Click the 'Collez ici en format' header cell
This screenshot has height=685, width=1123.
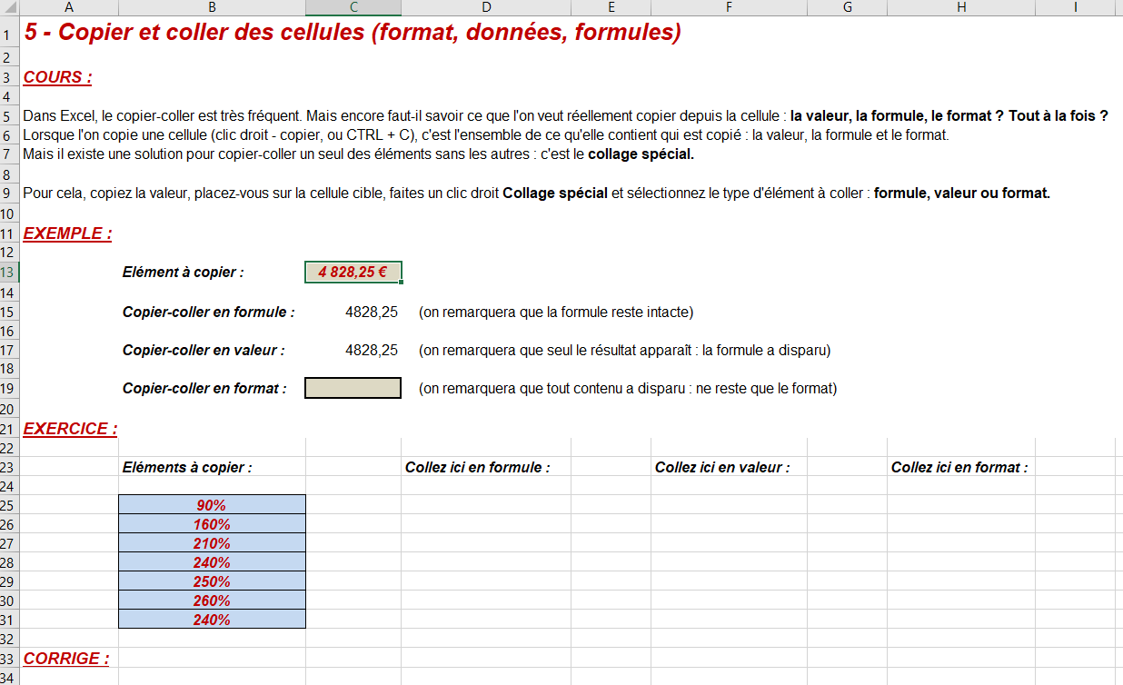click(961, 467)
